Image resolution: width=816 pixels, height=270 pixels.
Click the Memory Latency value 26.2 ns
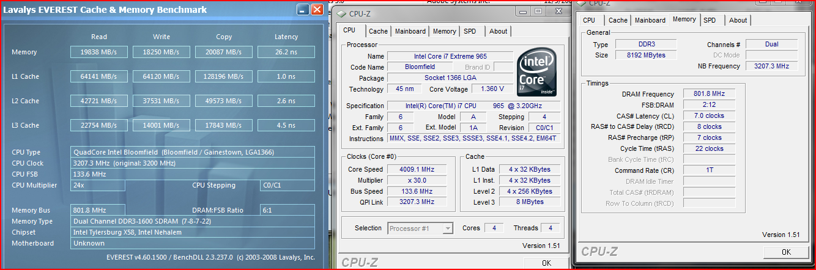[286, 52]
